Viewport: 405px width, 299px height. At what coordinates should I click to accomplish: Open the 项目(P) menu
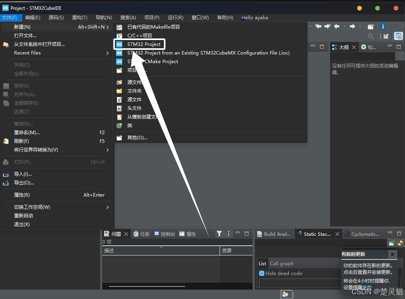[152, 18]
